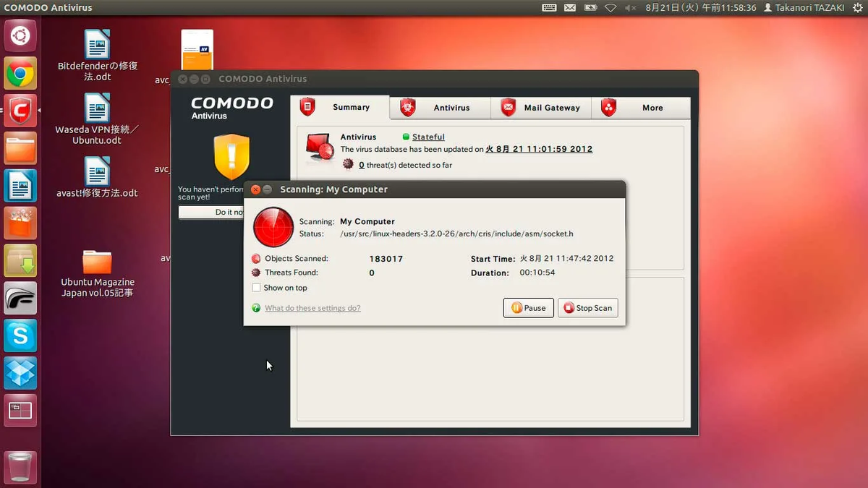This screenshot has width=868, height=488.
Task: Open the Mail Gateway tab
Action: [x=541, y=108]
